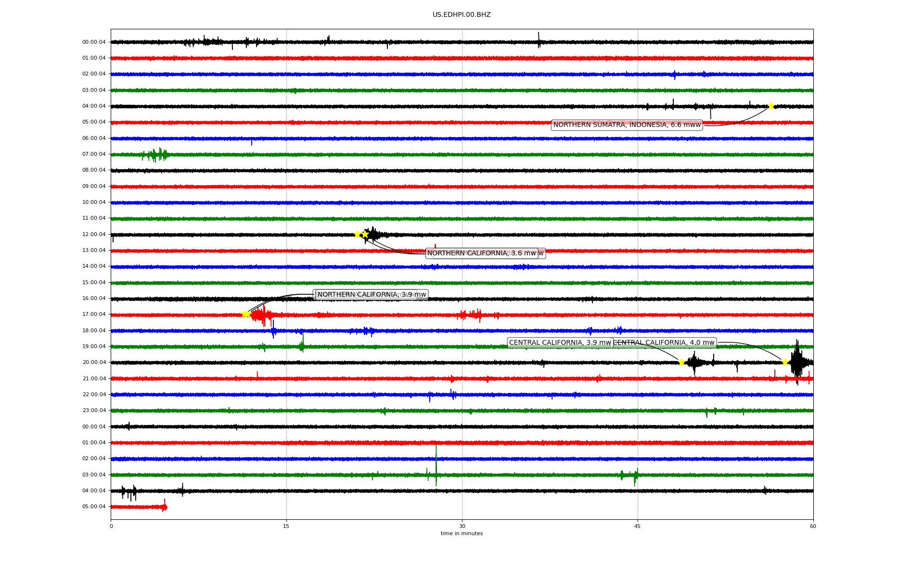
Task: Click the Central California 3.9 mw label
Action: point(559,343)
